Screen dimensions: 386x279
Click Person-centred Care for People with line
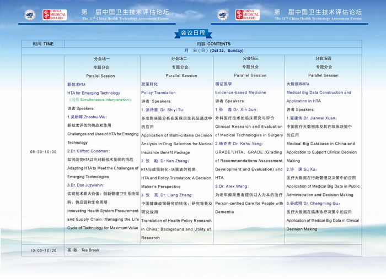click(249, 204)
